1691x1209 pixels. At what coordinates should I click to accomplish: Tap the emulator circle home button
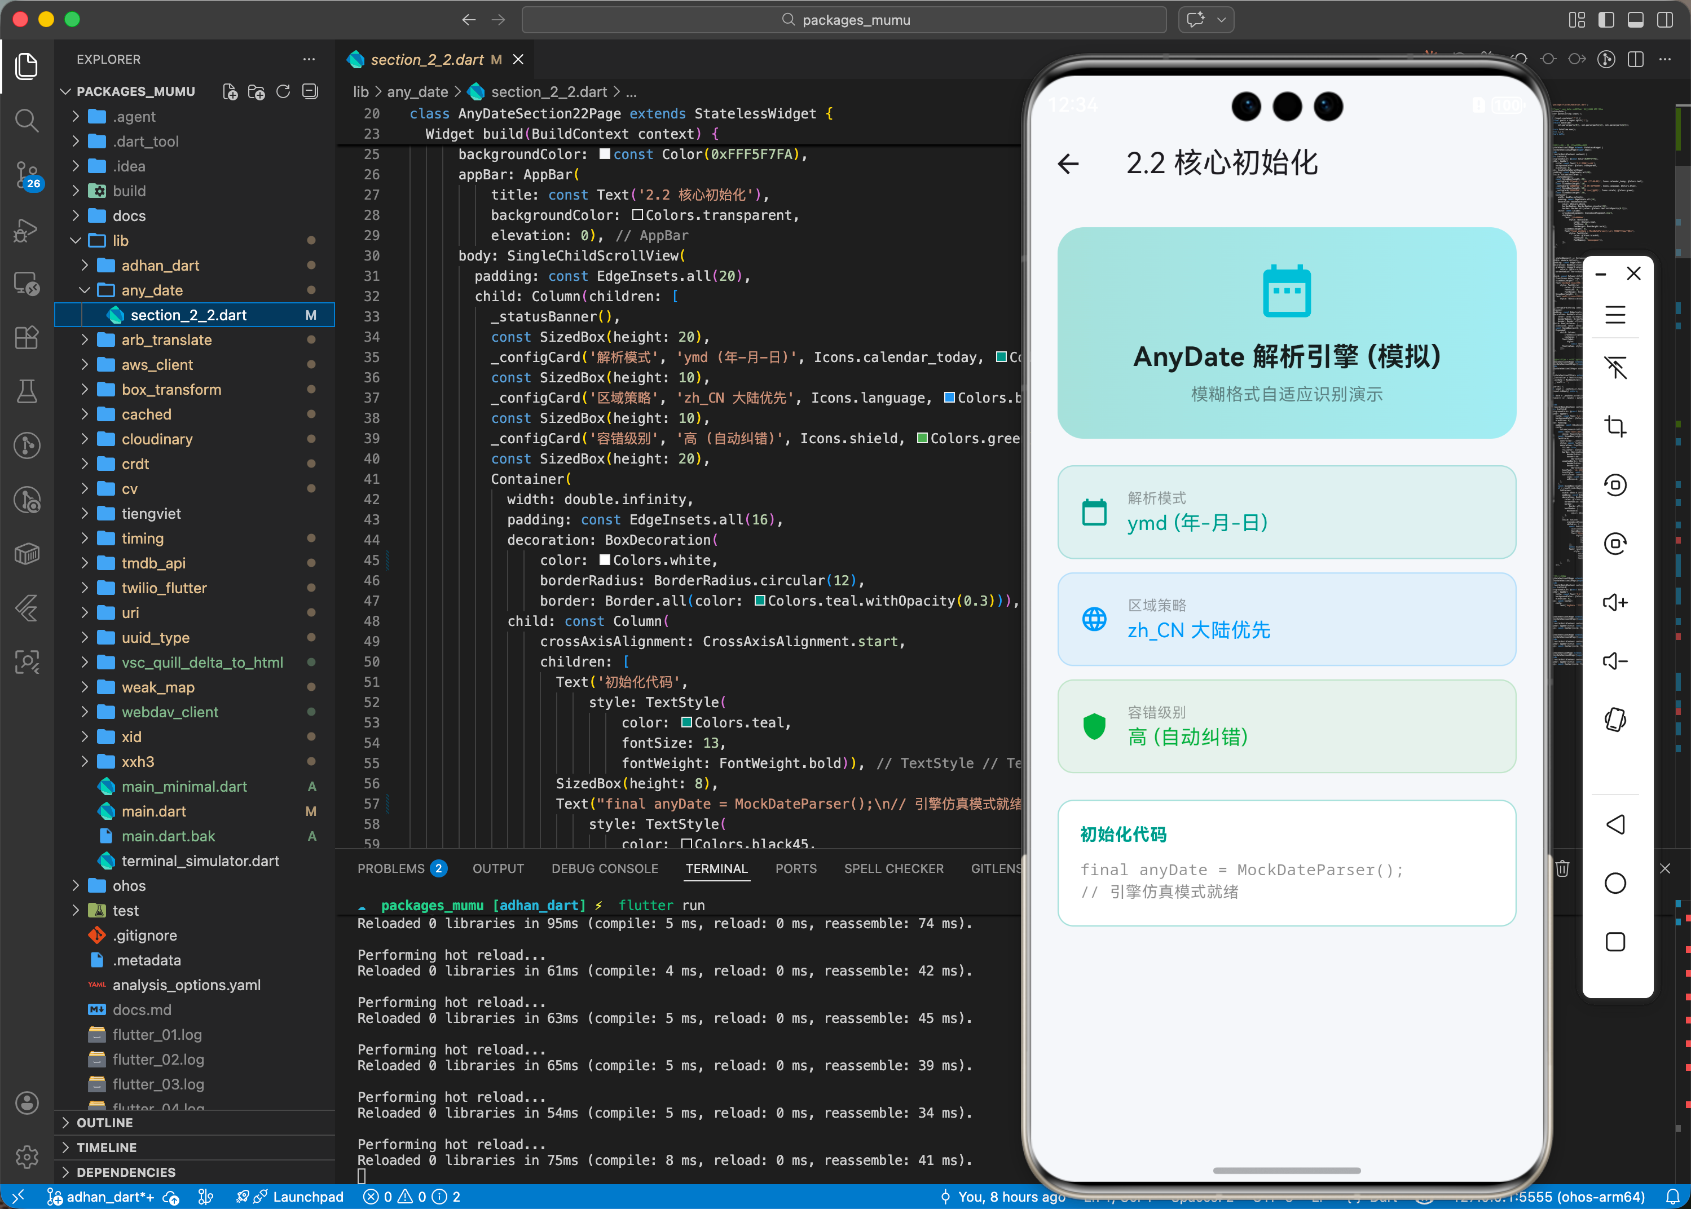(x=1615, y=883)
